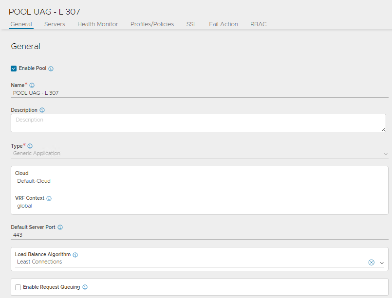Click the Name input field
This screenshot has height=298, width=392.
coord(200,93)
